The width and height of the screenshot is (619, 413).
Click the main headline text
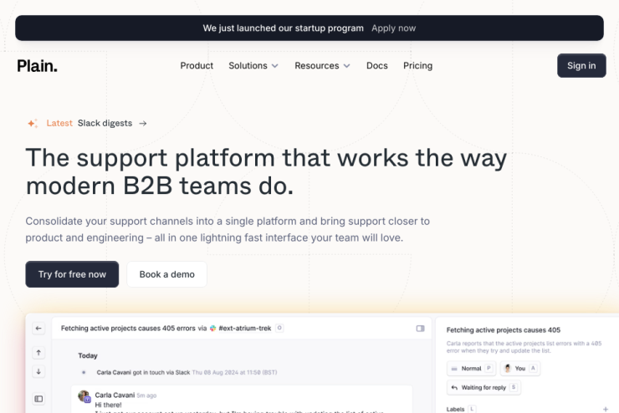pos(266,172)
